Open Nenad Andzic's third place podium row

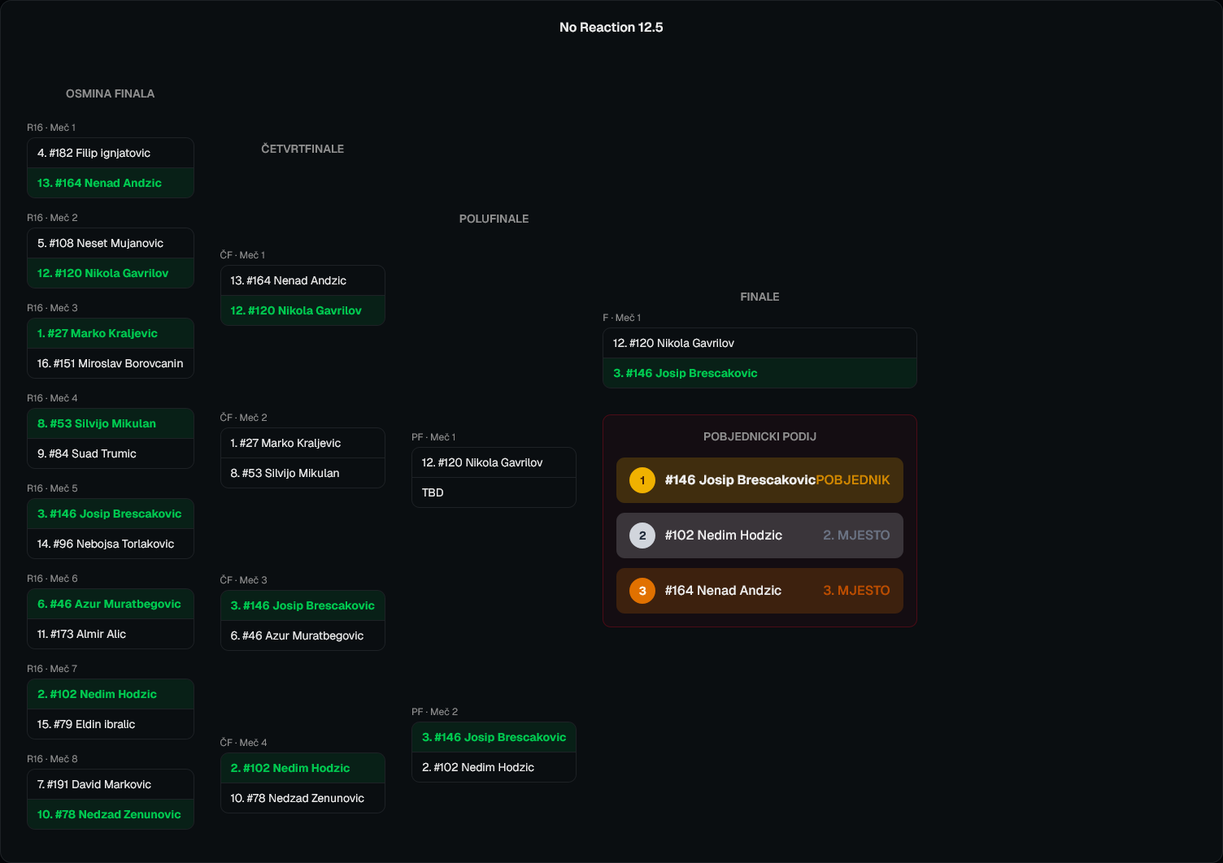759,591
